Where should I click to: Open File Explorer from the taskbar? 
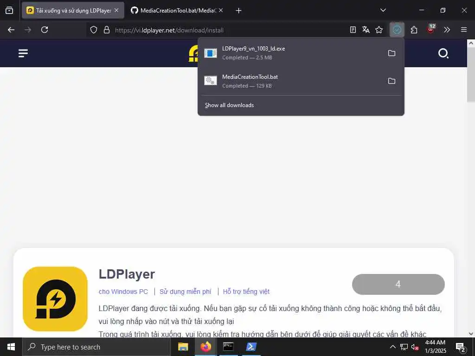[183, 347]
